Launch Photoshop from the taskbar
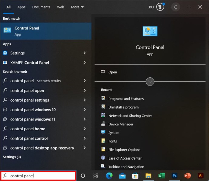 174,176
